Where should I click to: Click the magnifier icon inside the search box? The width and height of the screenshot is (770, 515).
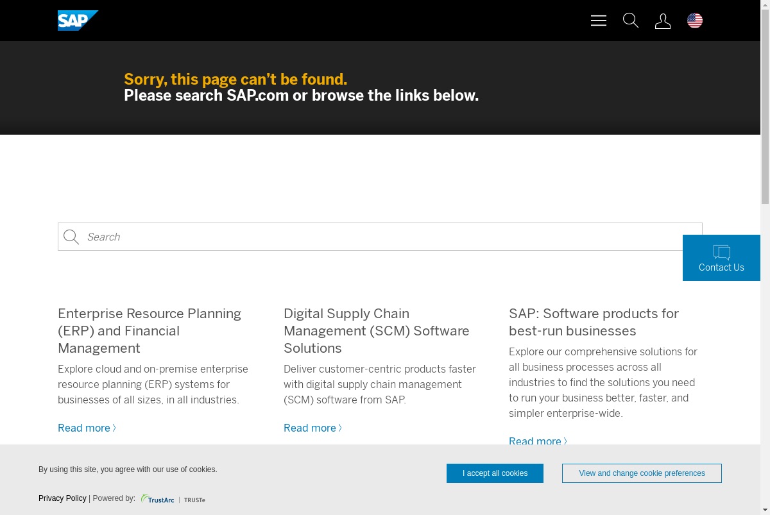pos(71,237)
